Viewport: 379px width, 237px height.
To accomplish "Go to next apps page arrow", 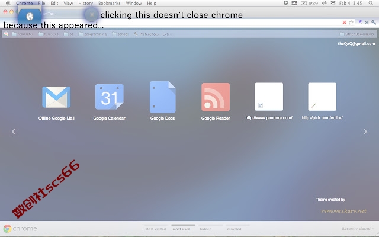I will tap(365, 132).
